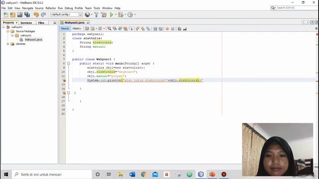The height and width of the screenshot is (179, 319).
Task: Click the New File toolbar icon
Action: tap(6, 14)
